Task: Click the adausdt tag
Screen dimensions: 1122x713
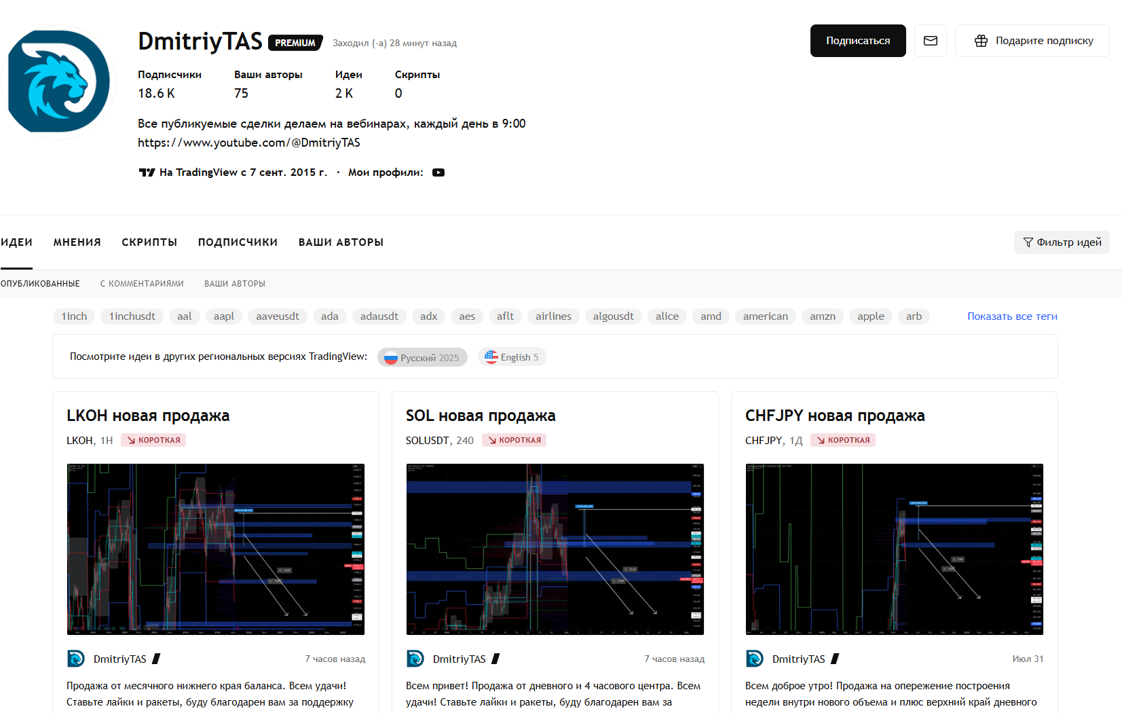Action: click(x=379, y=316)
